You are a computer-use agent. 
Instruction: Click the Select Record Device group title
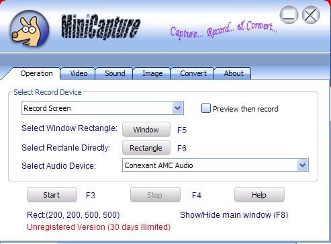48,92
